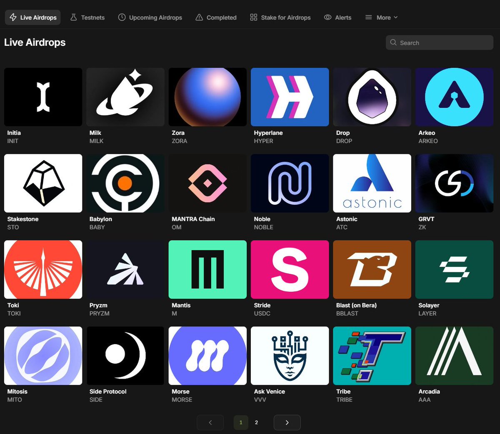Viewport: 500px width, 434px height.
Task: Open the Tribe airdrop card
Action: 372,355
